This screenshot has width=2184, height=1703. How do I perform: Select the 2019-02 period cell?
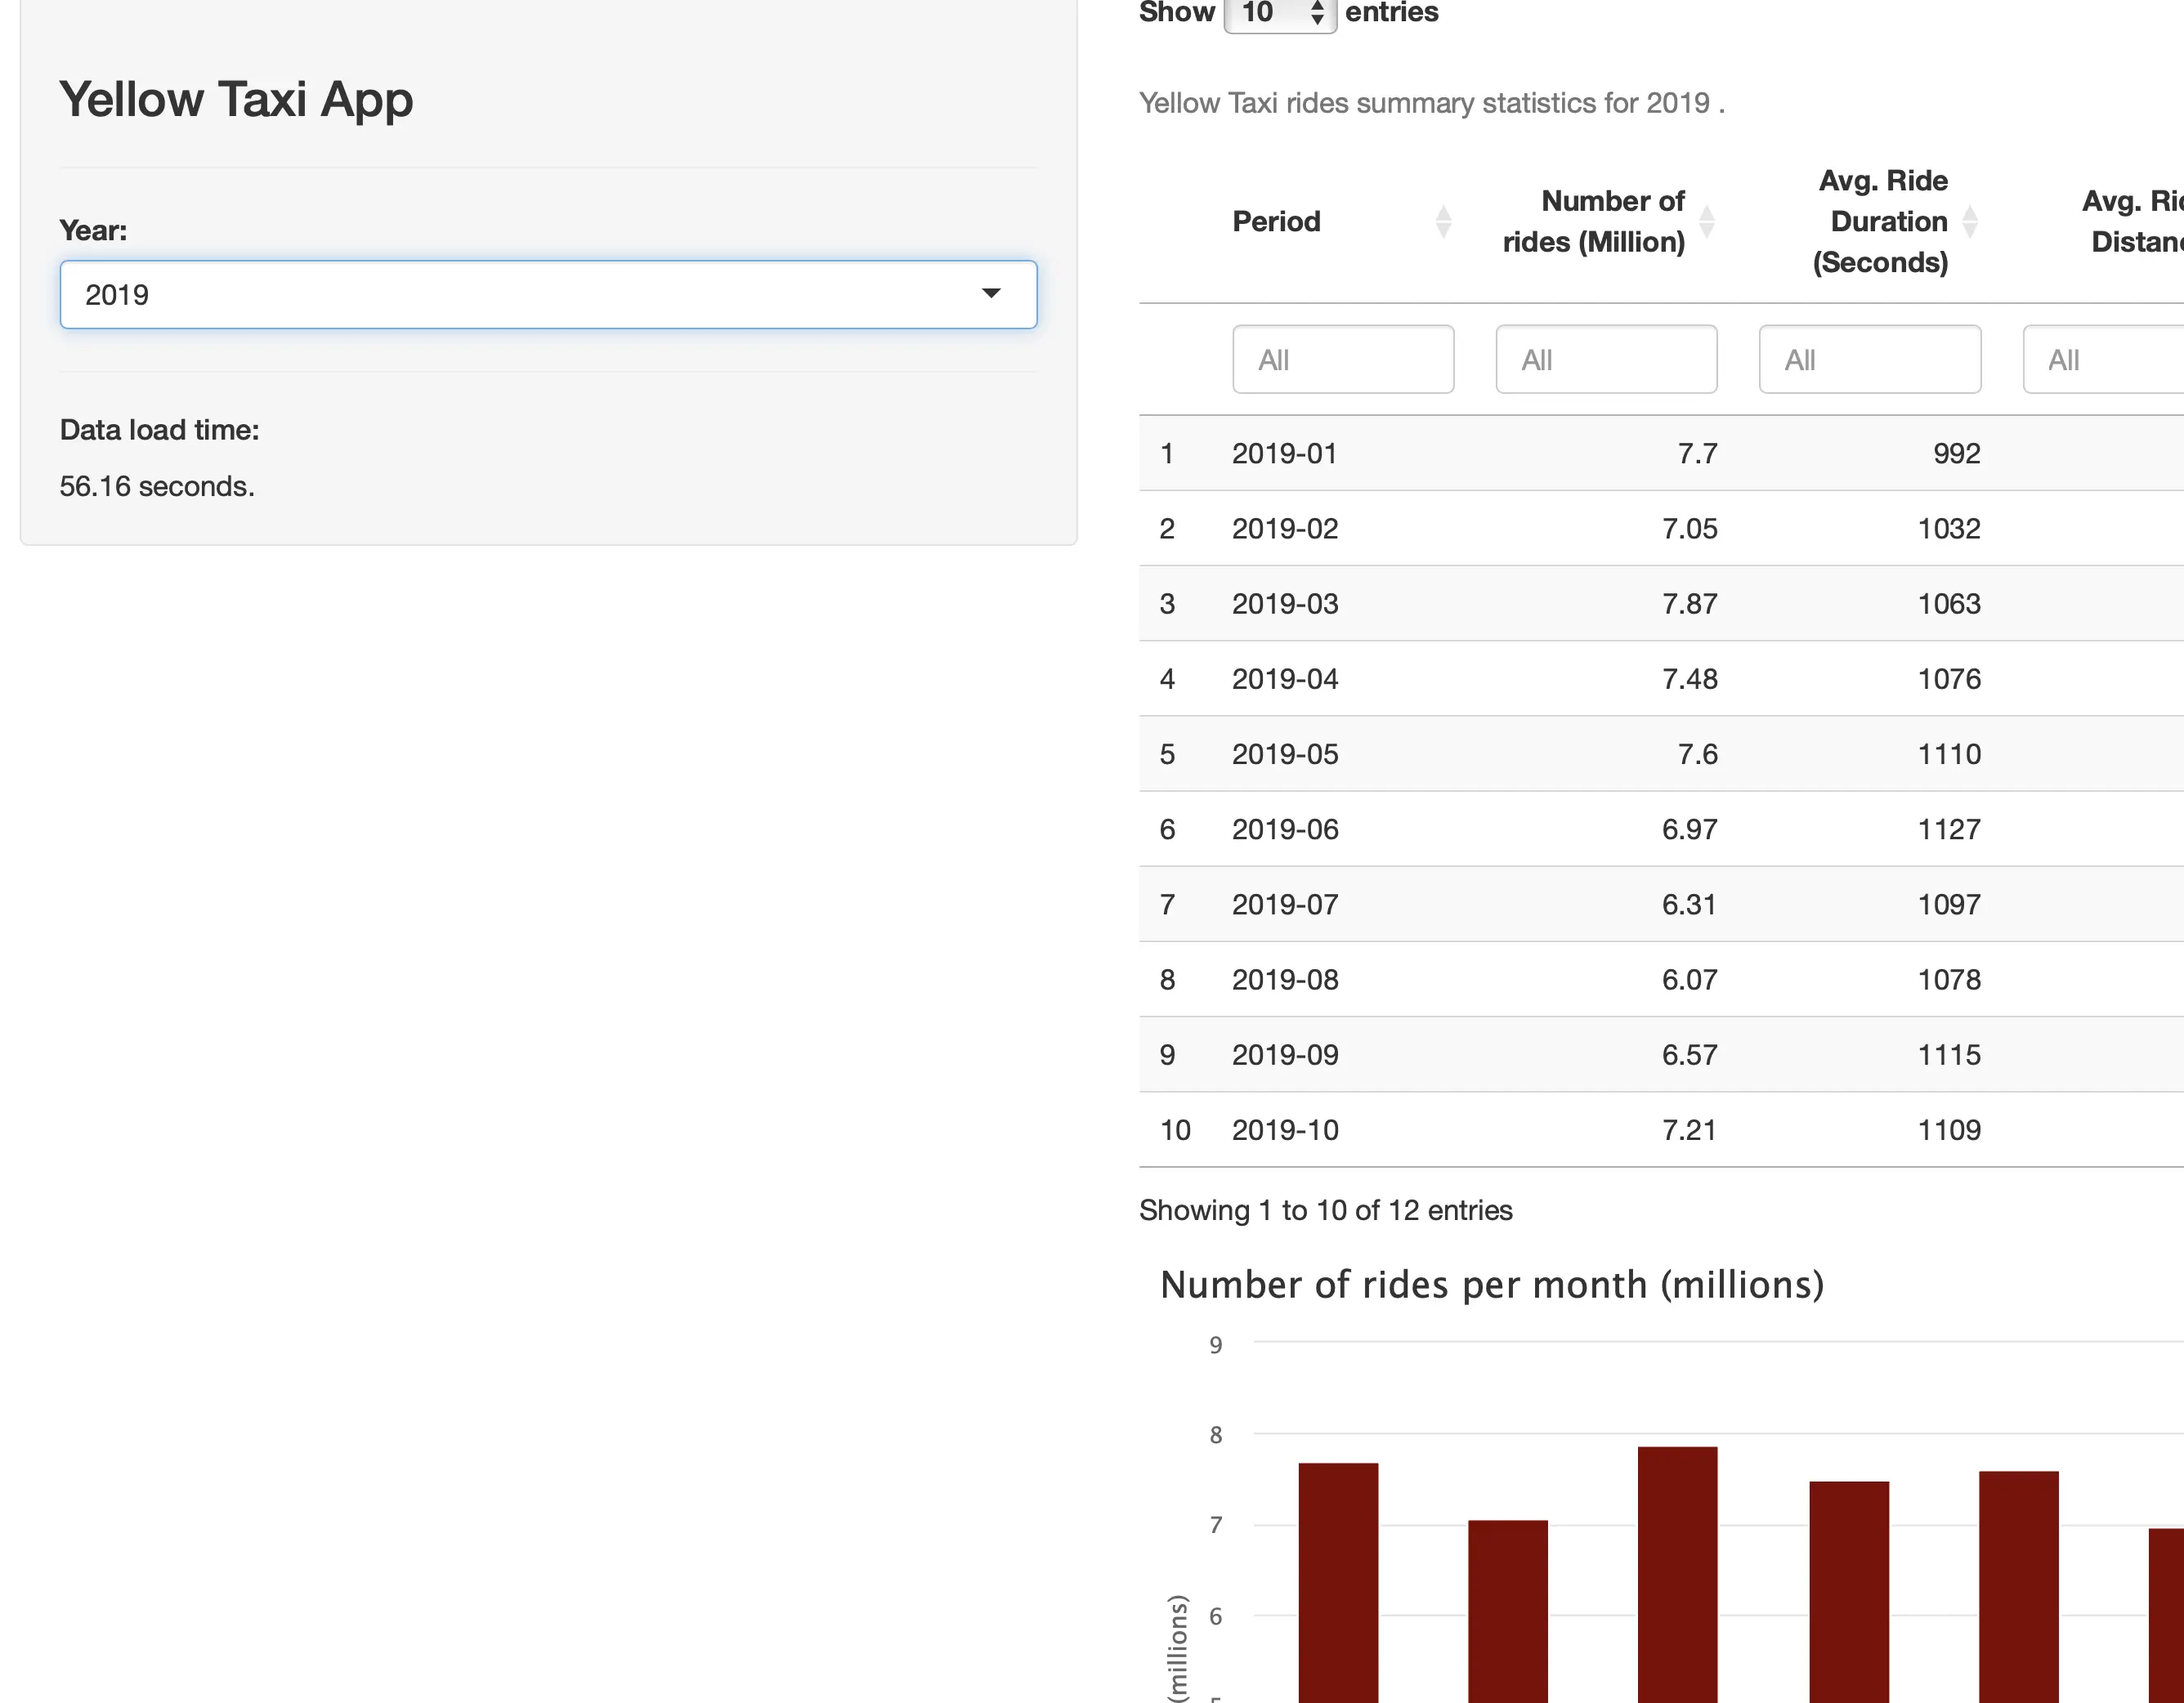click(x=1285, y=528)
